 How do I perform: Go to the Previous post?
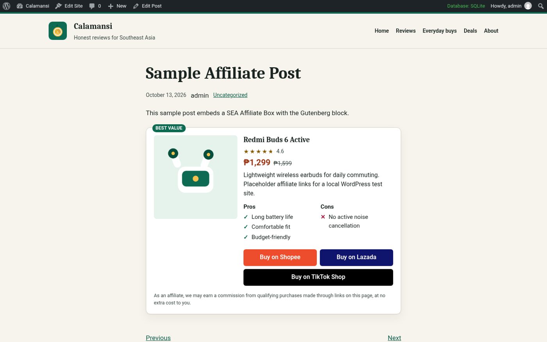(158, 338)
